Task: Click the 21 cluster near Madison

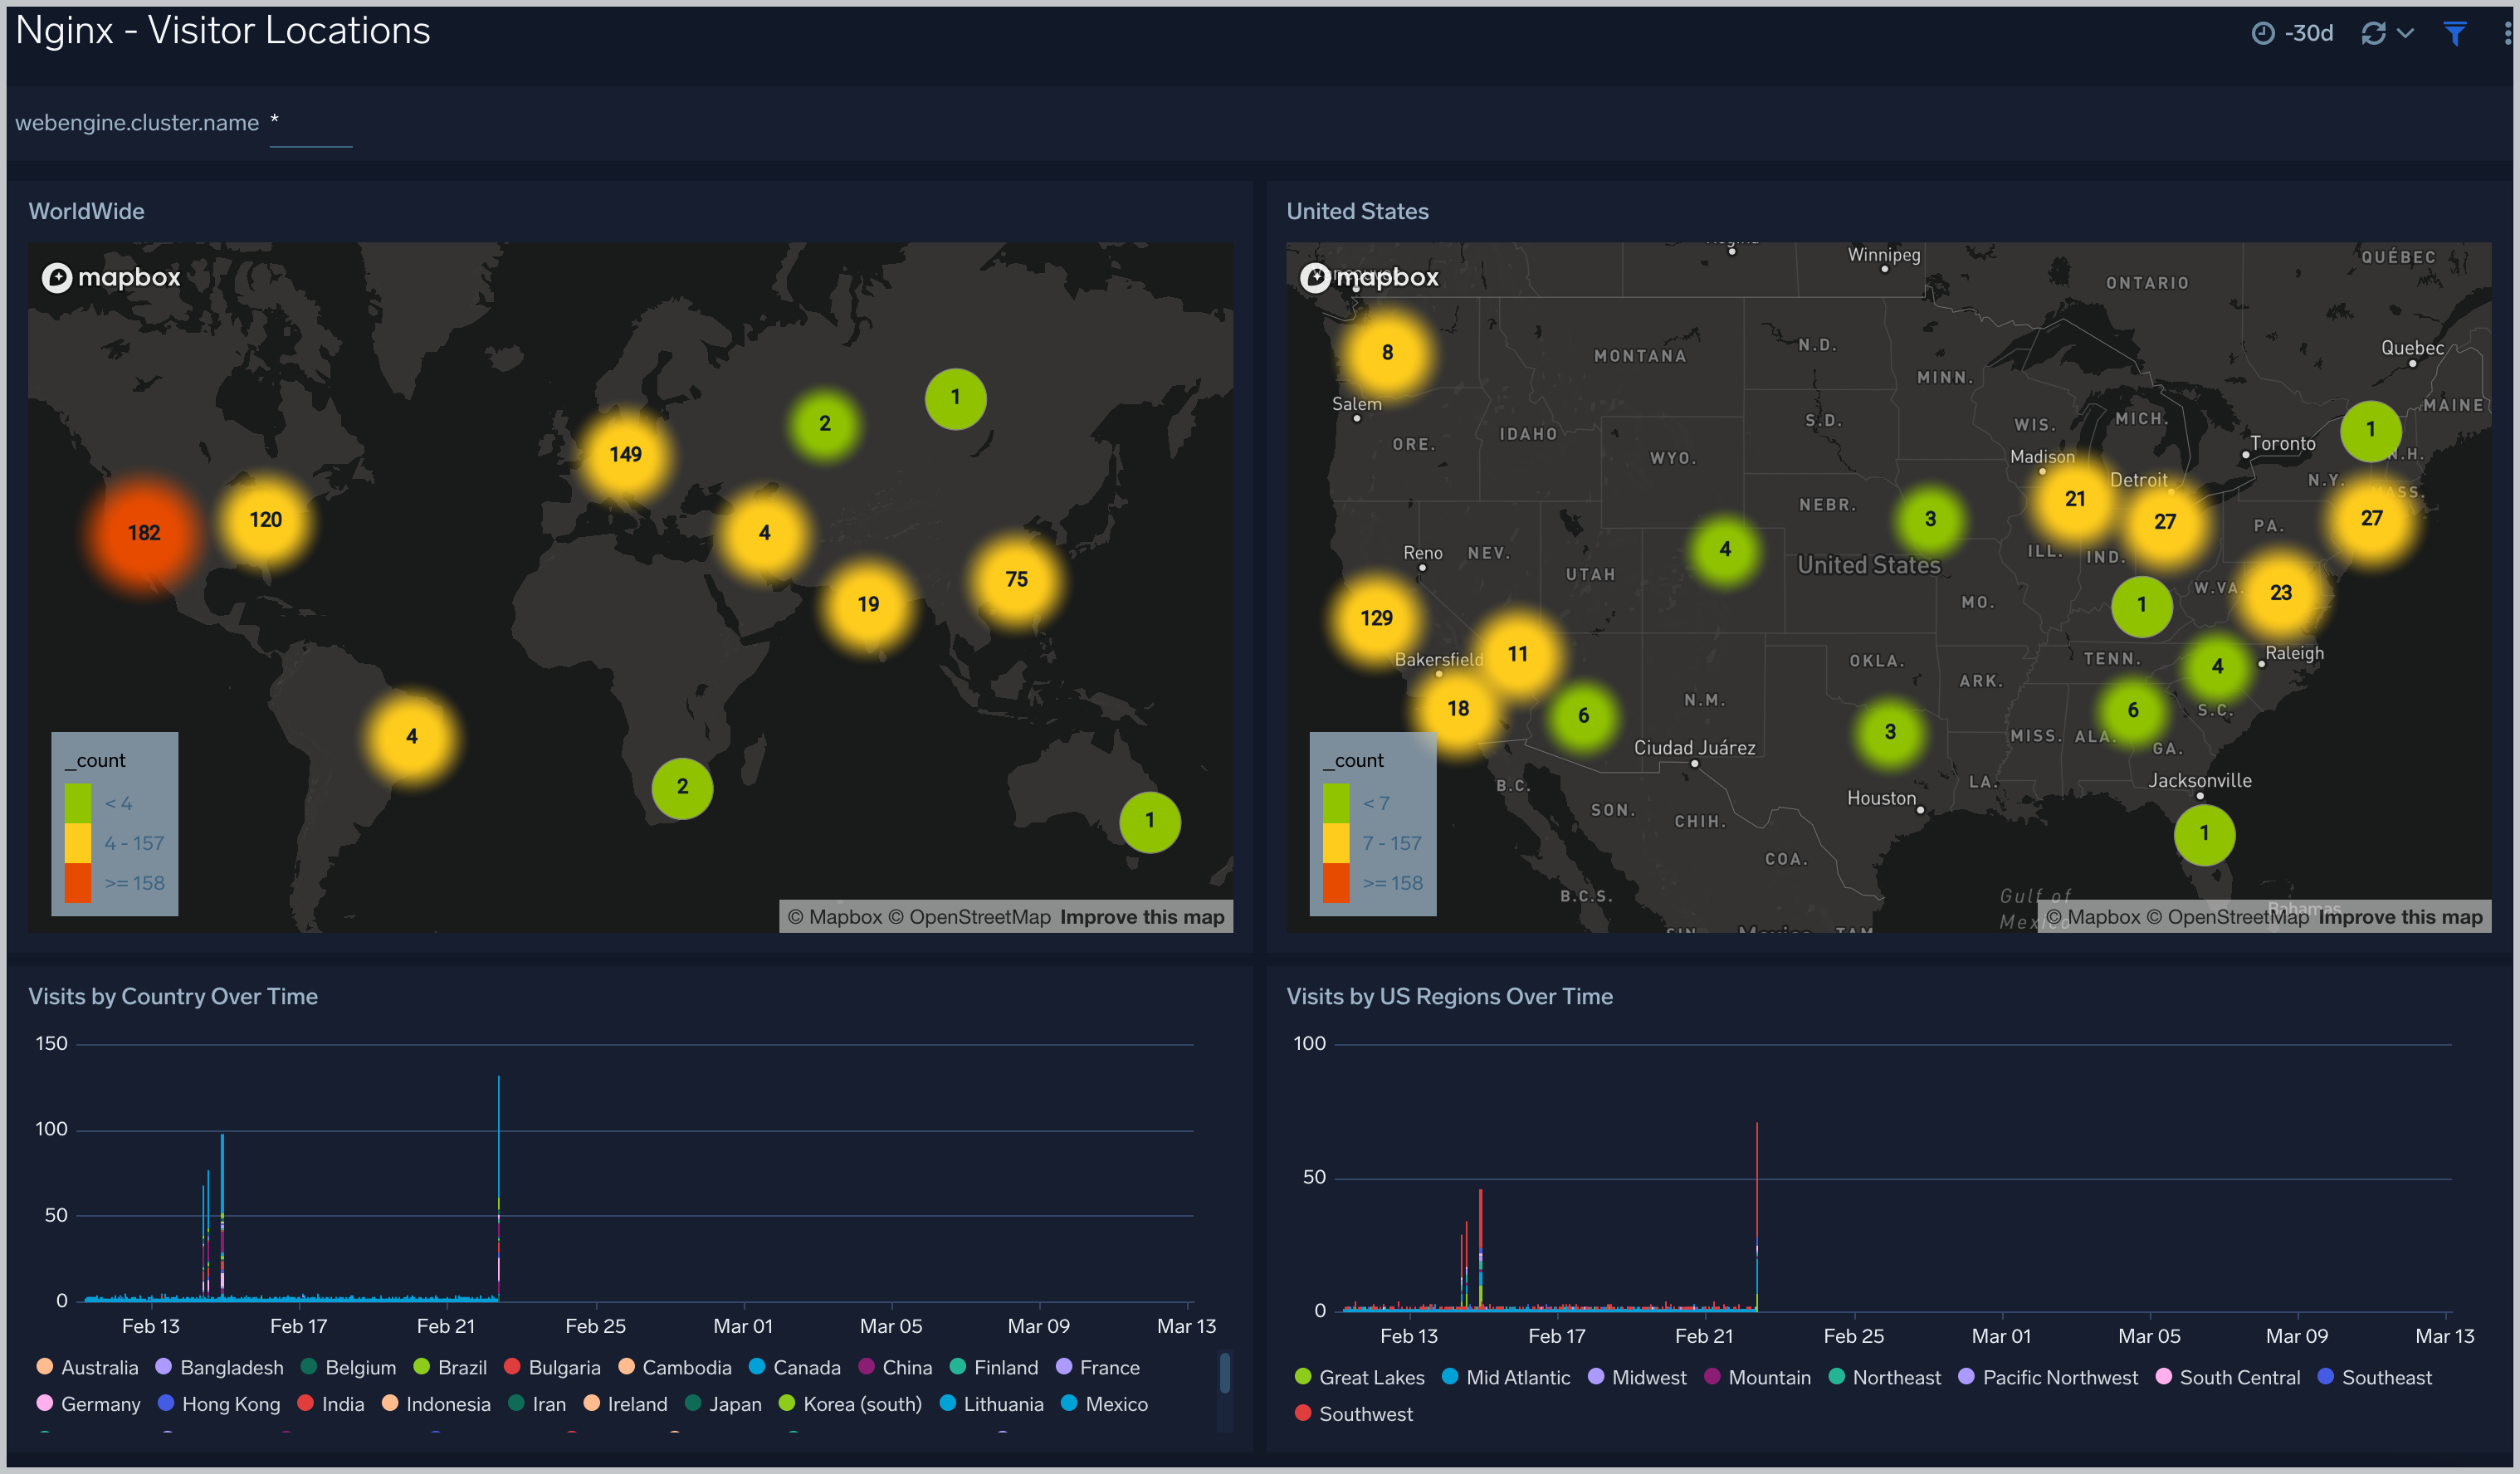Action: click(2075, 499)
